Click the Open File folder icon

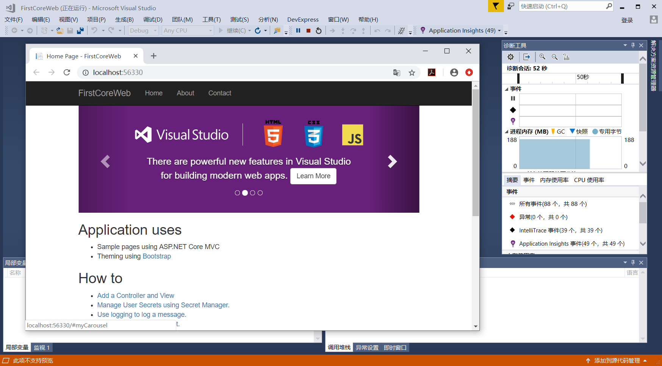[60, 31]
